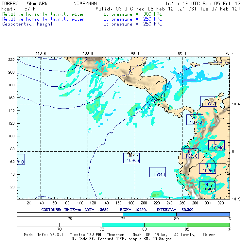Click the cyan 75–80% swatch in the upper color bar
The width and height of the screenshot is (242, 242).
tap(149, 214)
